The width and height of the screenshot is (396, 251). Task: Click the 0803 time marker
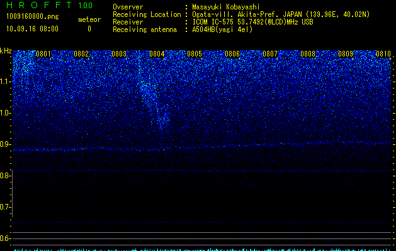[119, 54]
